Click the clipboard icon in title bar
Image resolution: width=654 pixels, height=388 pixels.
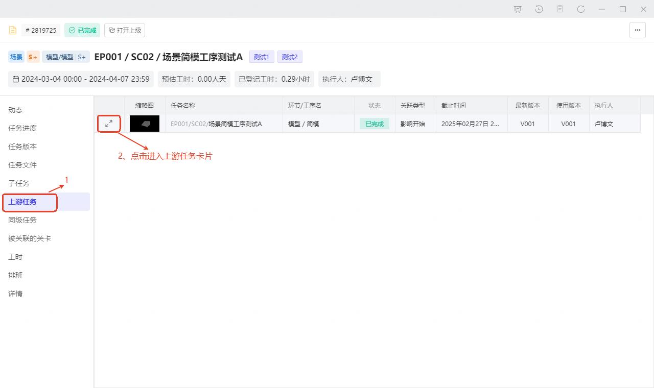(560, 9)
